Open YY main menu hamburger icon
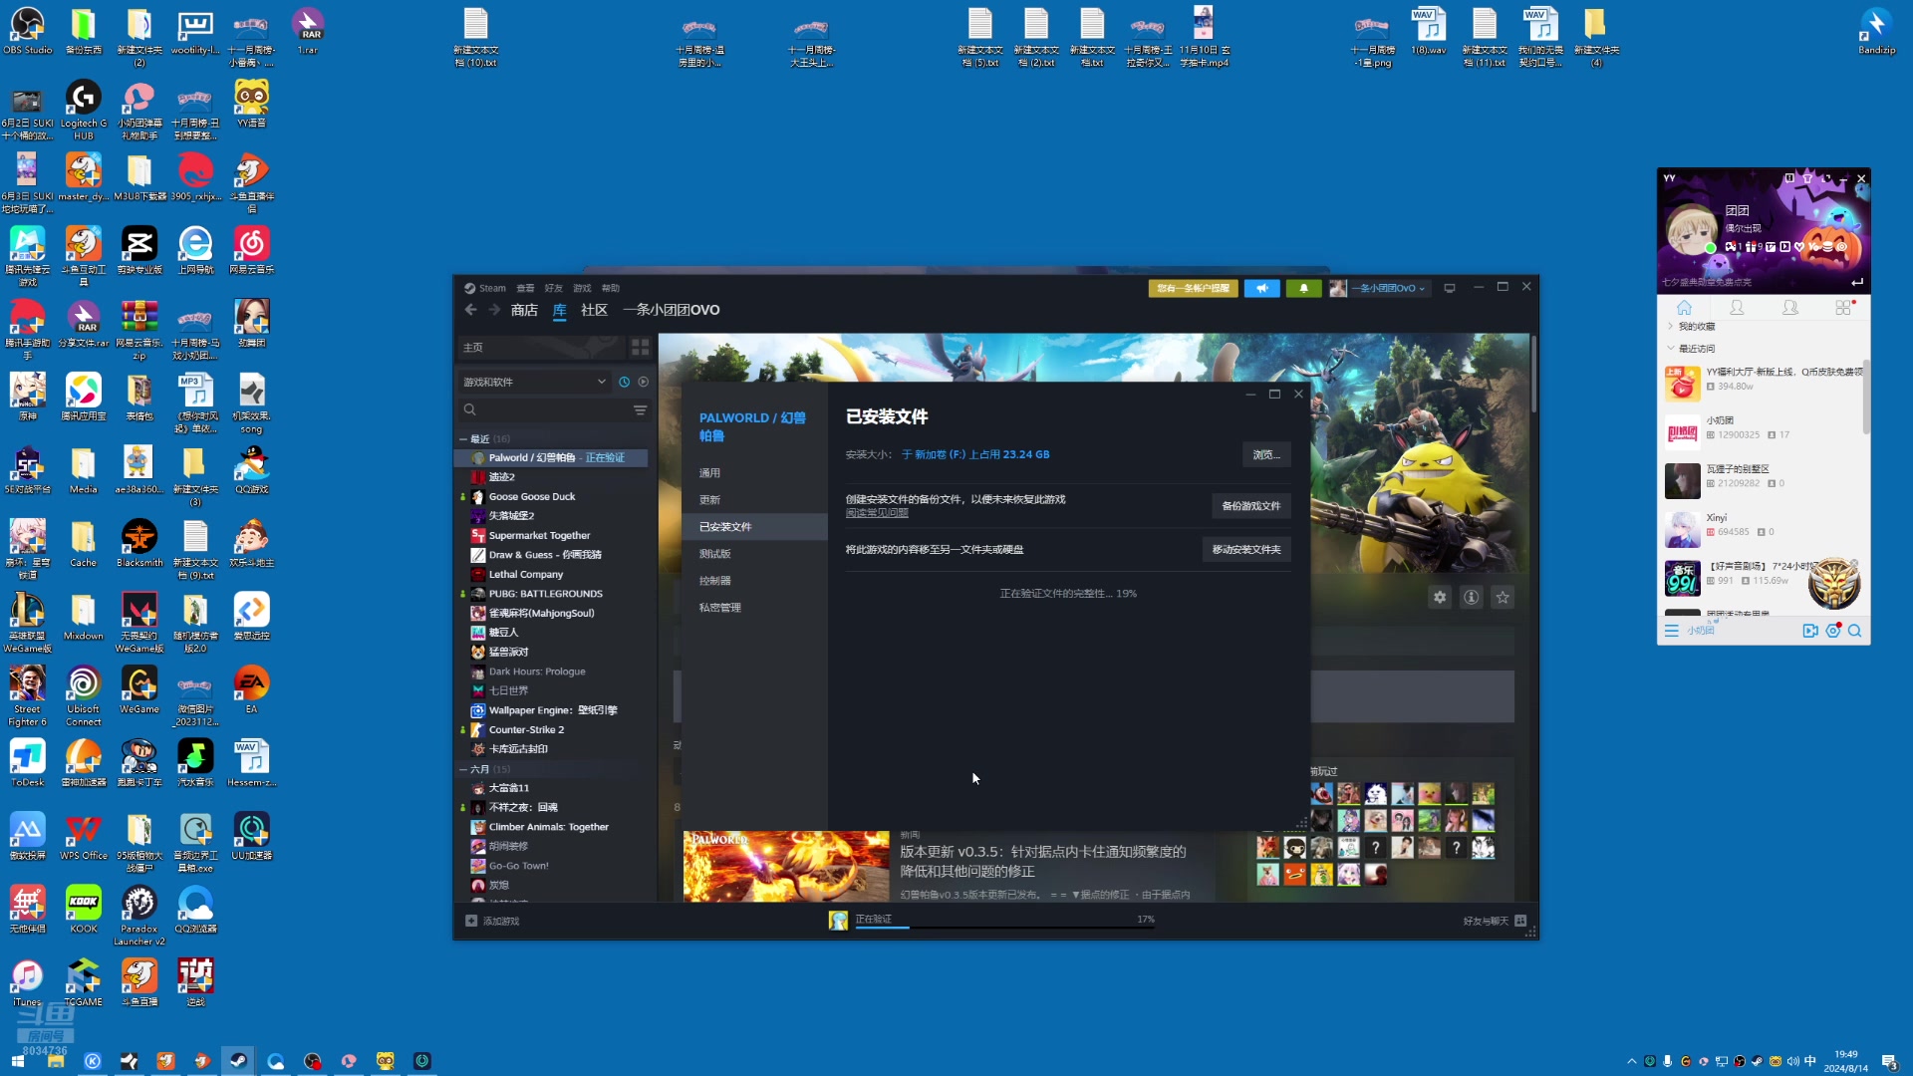The width and height of the screenshot is (1913, 1076). pos(1672,631)
